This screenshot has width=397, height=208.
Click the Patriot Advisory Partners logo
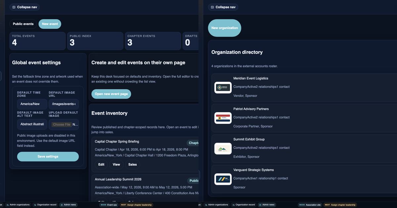(223, 118)
